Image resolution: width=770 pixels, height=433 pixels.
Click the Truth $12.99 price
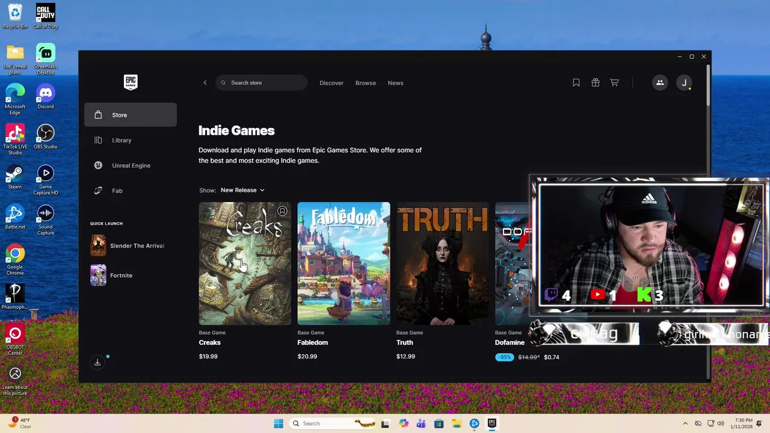(405, 357)
